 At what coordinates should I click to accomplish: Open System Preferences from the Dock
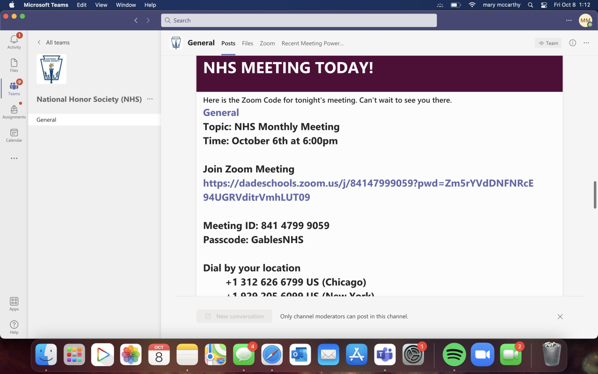[x=413, y=355]
